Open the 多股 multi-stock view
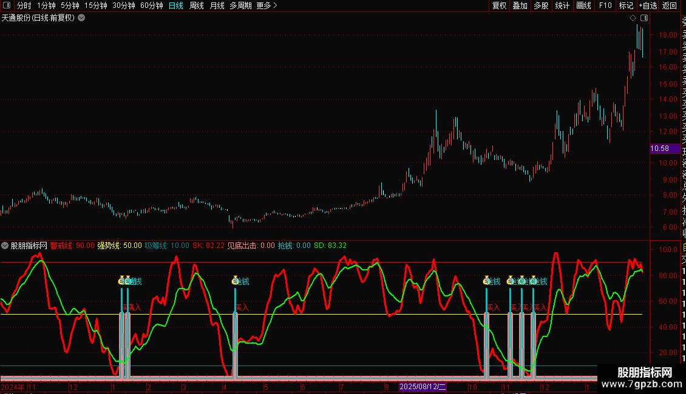Viewport: 686px width, 394px height. 541,5
